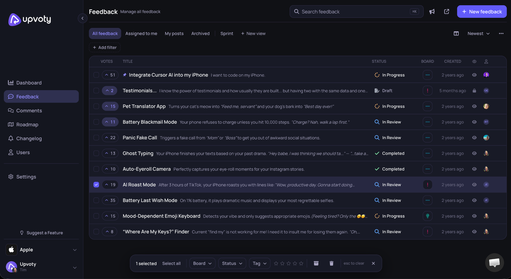Open Settings in the sidebar
511x279 pixels.
pos(41,177)
